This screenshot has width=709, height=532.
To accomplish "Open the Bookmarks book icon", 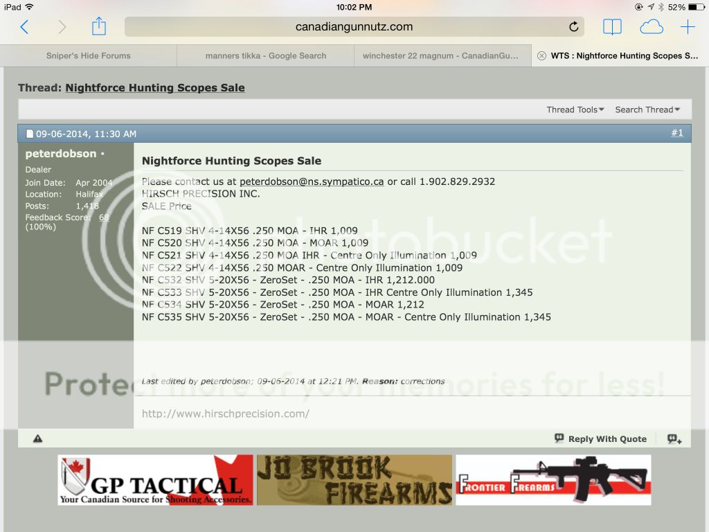I will (x=612, y=27).
